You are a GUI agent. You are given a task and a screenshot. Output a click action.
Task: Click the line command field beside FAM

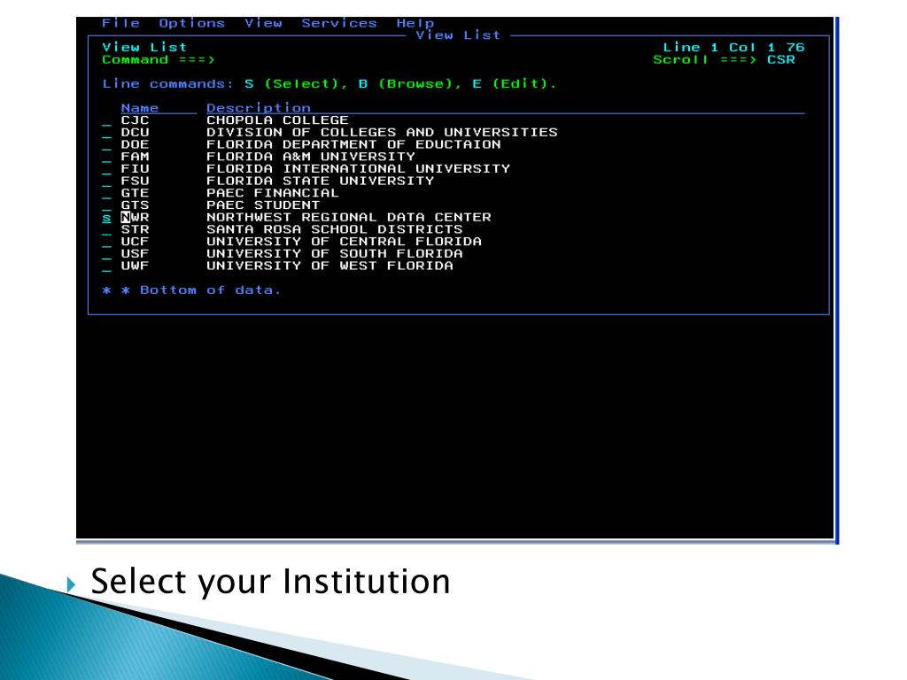pos(106,158)
